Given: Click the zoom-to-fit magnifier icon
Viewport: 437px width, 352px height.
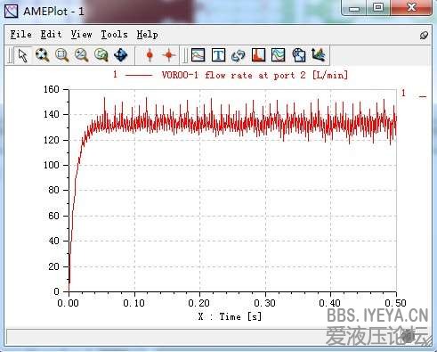Looking at the screenshot, I should (x=42, y=55).
